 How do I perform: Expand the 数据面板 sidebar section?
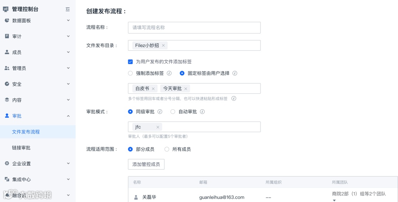click(x=68, y=21)
